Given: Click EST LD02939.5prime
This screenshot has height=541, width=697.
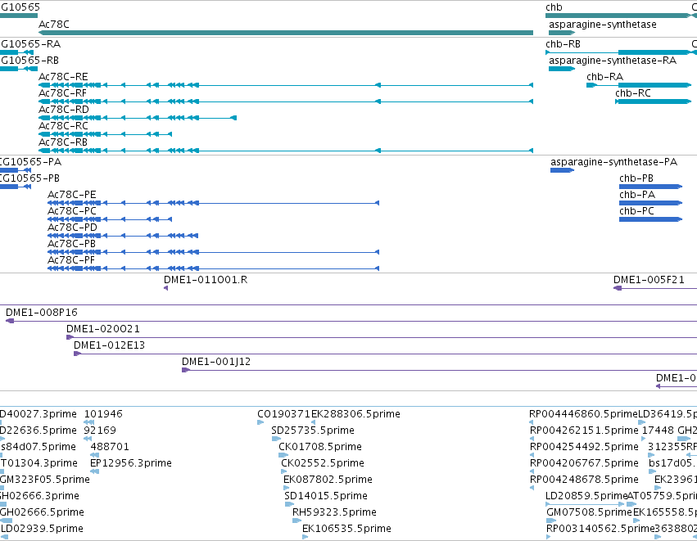Looking at the screenshot, I should point(4,537).
